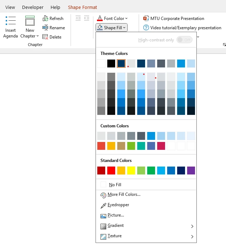Select dark red in Standard Colors

click(101, 171)
